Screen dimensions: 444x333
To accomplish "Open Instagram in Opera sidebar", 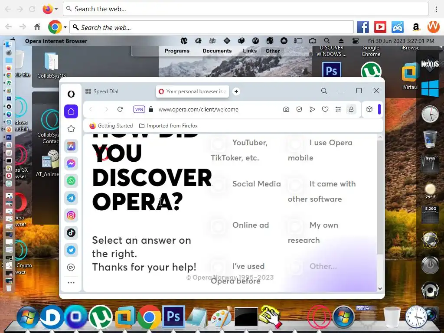I will coord(71,215).
